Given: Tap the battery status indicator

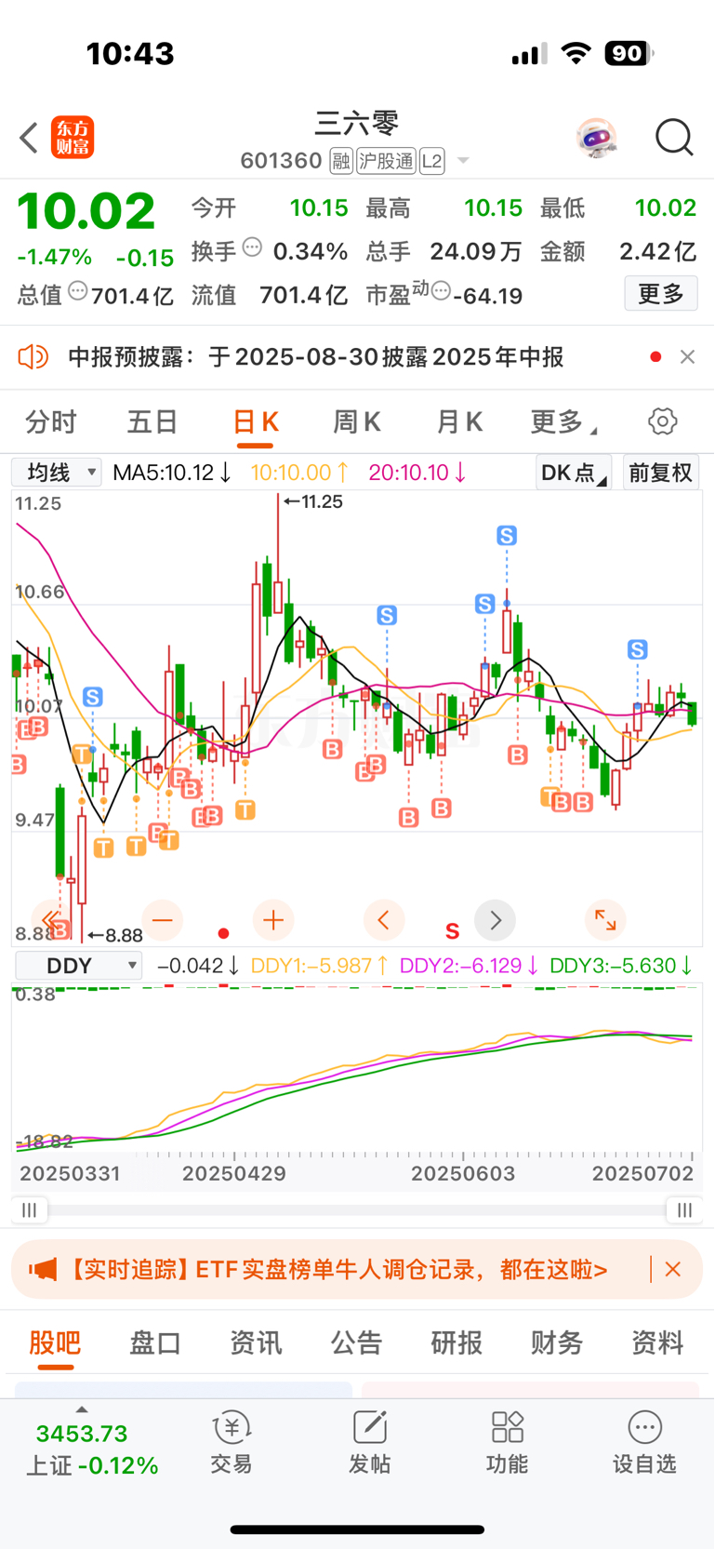Looking at the screenshot, I should 629,54.
